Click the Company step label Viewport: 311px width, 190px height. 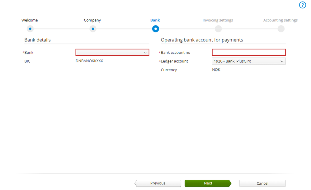pos(92,20)
